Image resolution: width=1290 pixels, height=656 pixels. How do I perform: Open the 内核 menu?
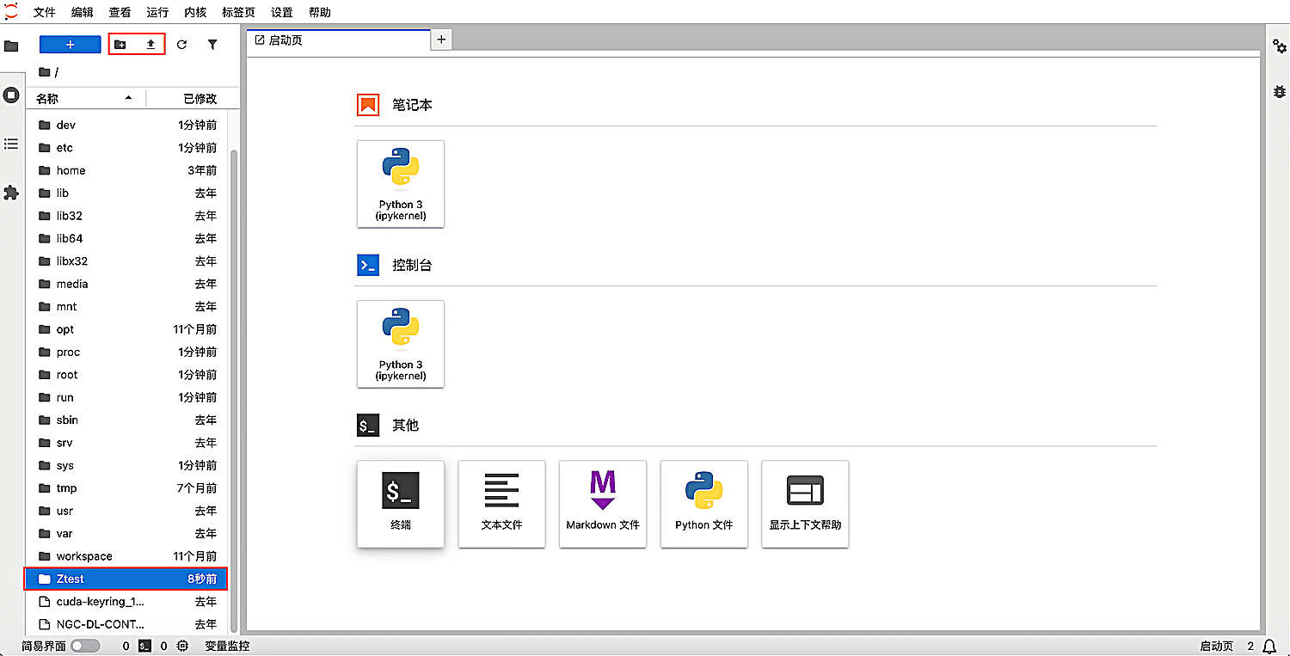click(x=195, y=13)
